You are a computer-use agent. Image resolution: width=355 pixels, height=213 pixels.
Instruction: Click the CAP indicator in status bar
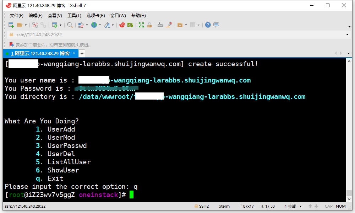point(328,206)
